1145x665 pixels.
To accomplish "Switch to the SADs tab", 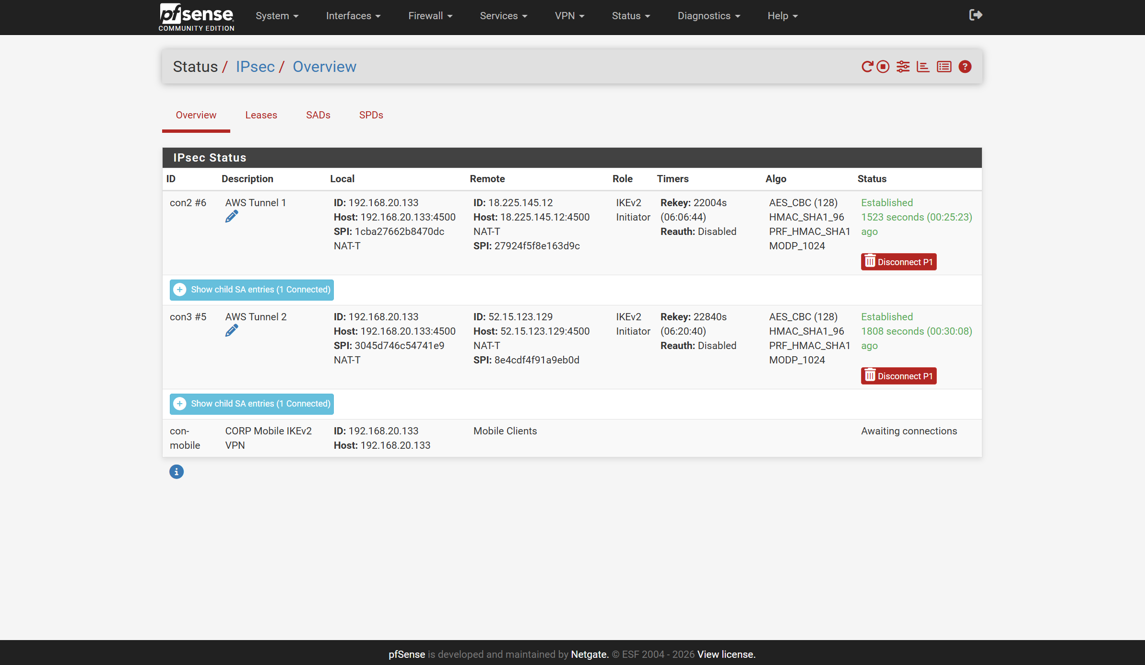I will 318,115.
